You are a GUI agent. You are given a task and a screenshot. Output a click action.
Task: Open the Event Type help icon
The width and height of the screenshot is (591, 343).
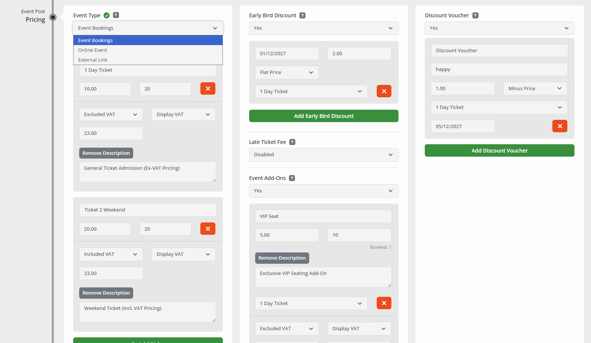click(116, 15)
